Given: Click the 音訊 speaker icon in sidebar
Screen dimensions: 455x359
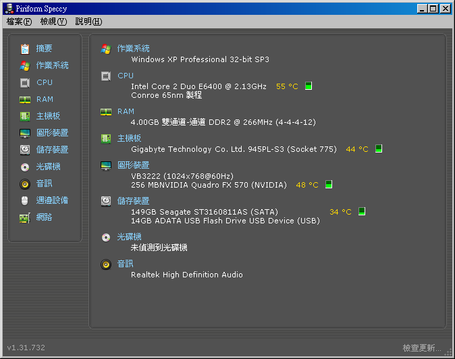Looking at the screenshot, I should tap(25, 184).
